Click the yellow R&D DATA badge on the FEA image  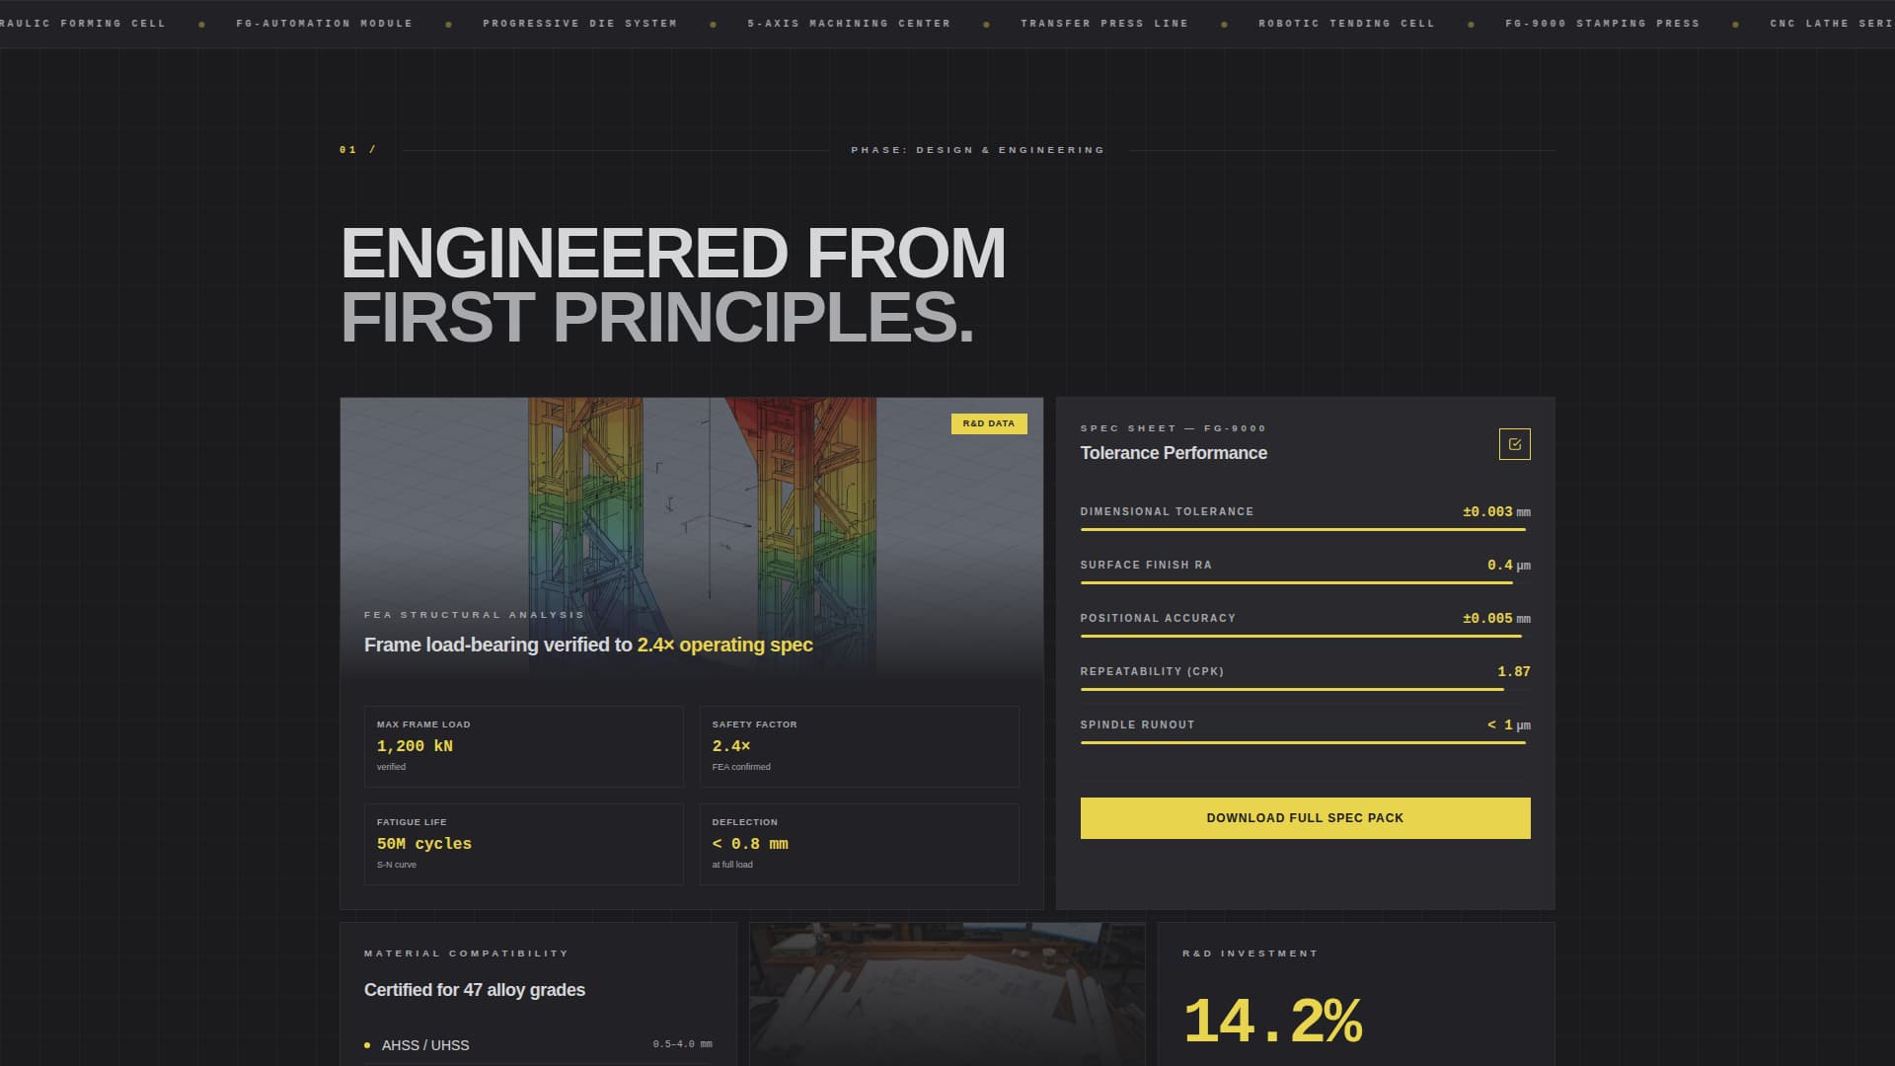click(x=987, y=422)
